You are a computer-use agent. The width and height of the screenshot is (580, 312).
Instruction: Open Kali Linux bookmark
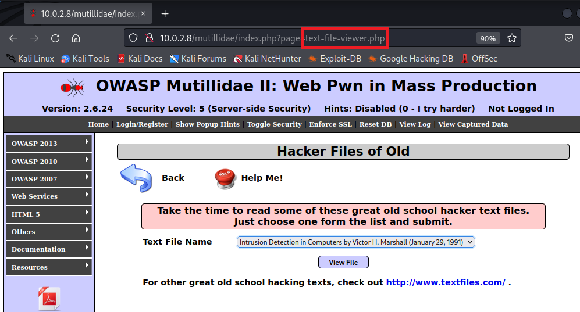[30, 59]
